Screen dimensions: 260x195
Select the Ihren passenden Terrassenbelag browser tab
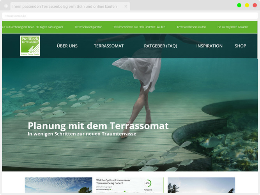[x=64, y=6]
